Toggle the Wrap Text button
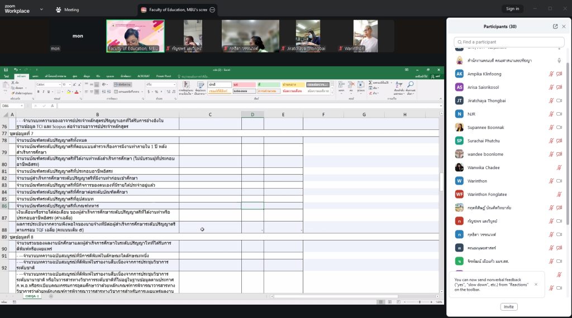572x318 pixels. click(122, 84)
